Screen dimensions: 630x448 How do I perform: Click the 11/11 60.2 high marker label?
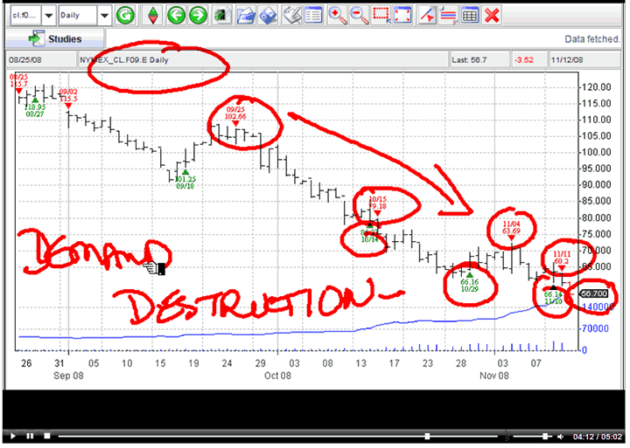pos(562,258)
